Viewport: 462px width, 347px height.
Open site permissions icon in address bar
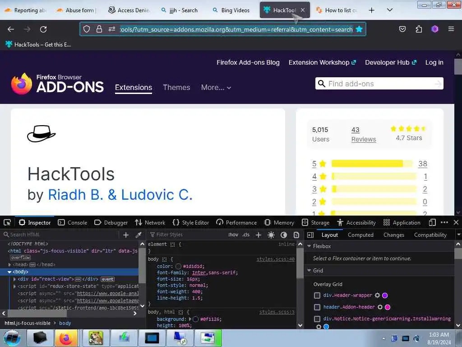coord(112,29)
